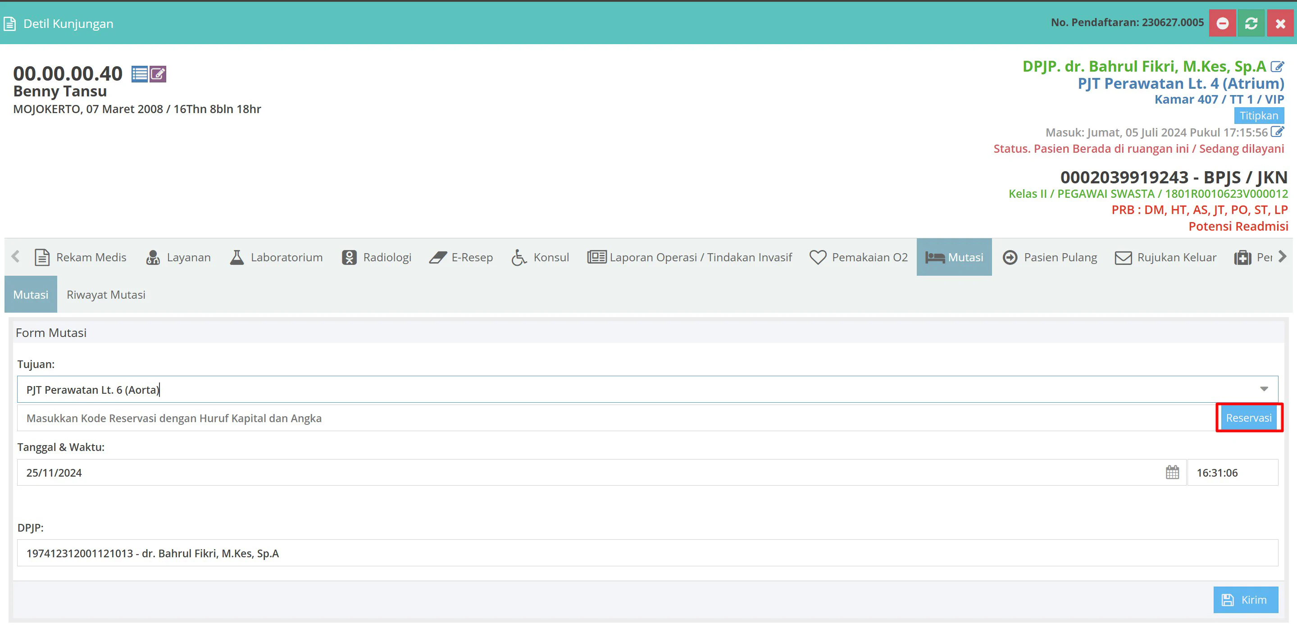Click the Pasien Pulang arrow-circle icon

[x=1010, y=257]
